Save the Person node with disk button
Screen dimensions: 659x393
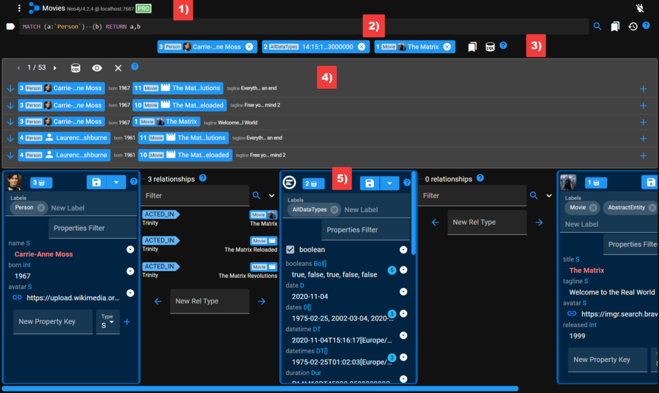(96, 182)
